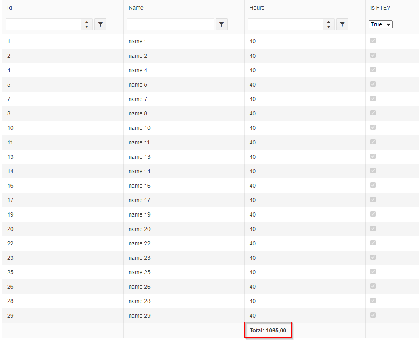Click the Id cell showing 20

63,229
